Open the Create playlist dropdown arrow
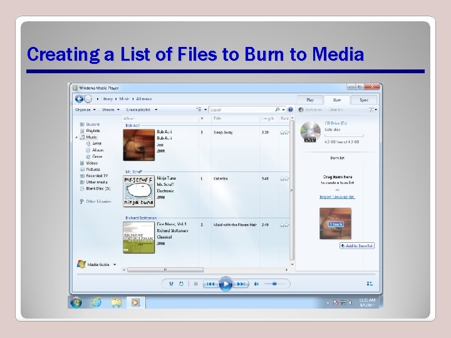451x338 pixels. (x=156, y=110)
